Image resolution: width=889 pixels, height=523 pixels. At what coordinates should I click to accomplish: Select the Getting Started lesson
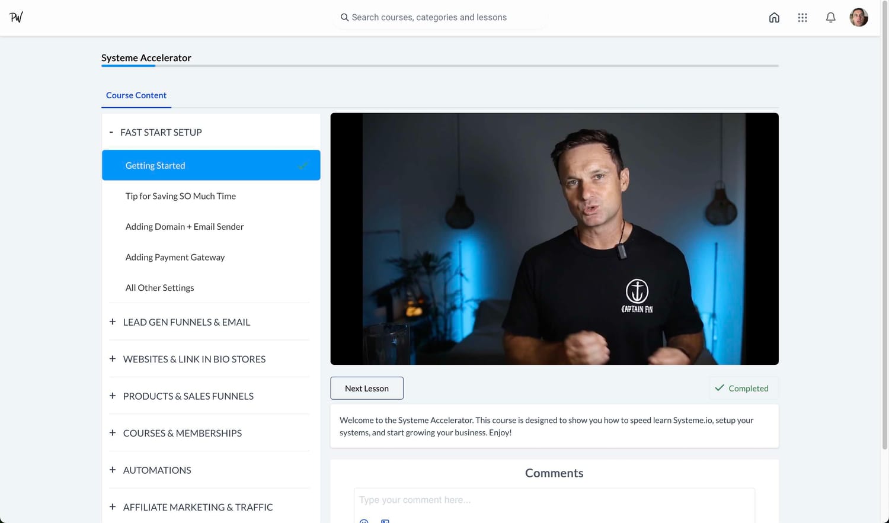(x=211, y=165)
